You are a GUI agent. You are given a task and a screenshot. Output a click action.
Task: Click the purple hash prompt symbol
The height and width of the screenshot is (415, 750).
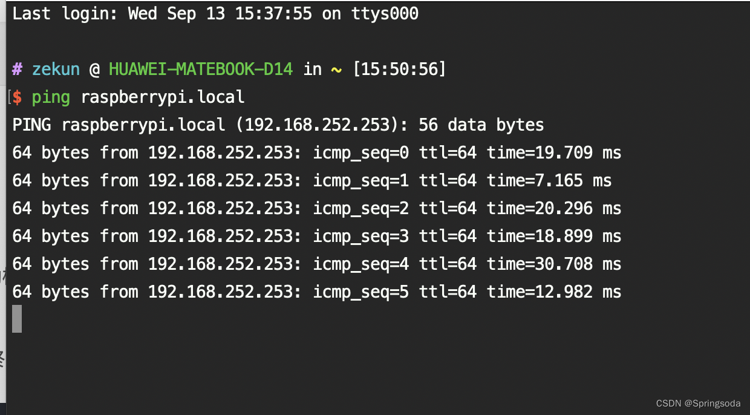click(17, 70)
